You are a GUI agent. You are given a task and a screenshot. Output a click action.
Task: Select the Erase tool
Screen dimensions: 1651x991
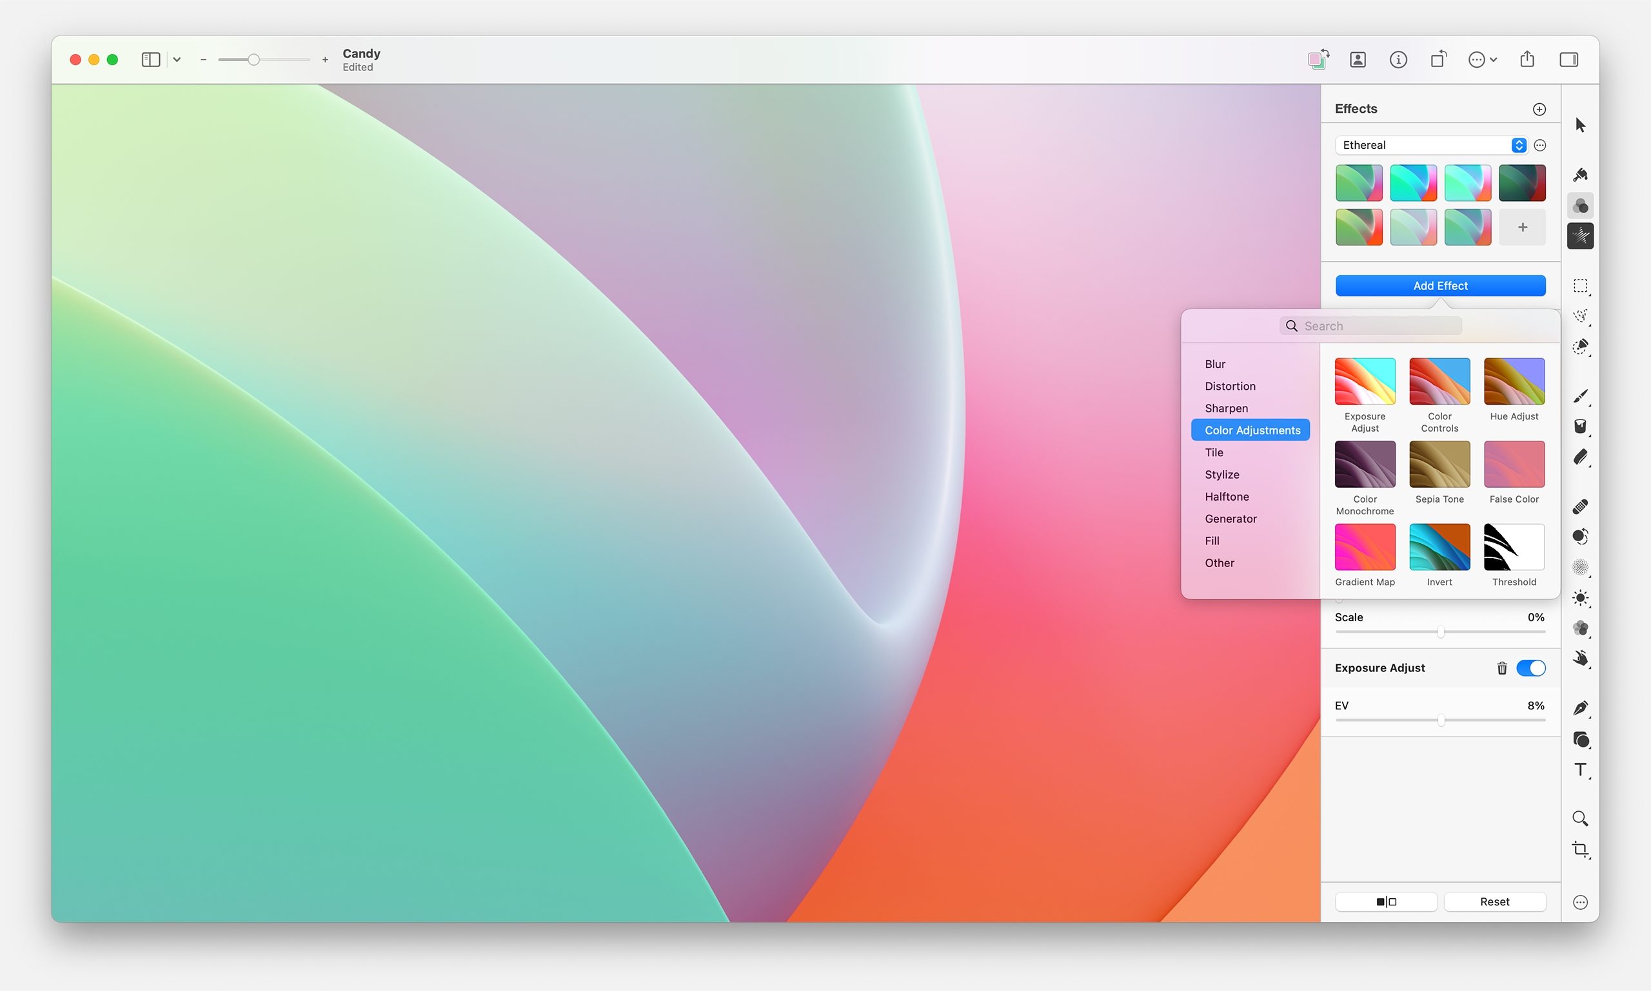pyautogui.click(x=1580, y=457)
